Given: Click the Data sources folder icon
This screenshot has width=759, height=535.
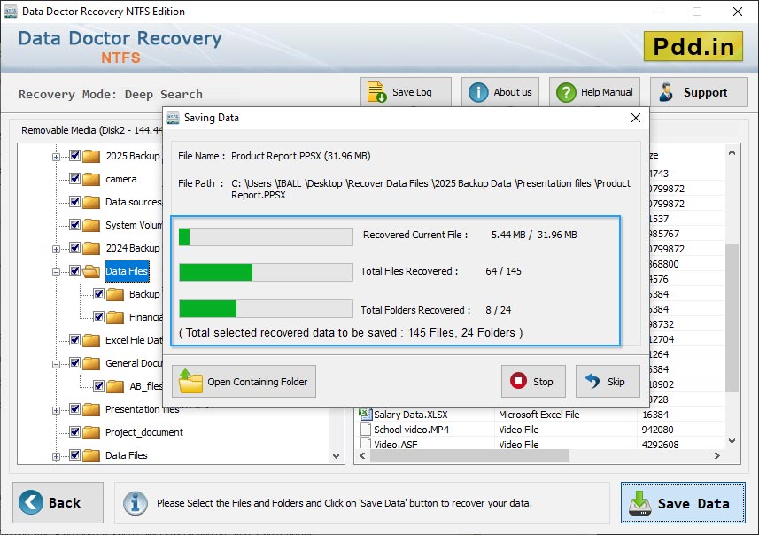Looking at the screenshot, I should click(91, 202).
